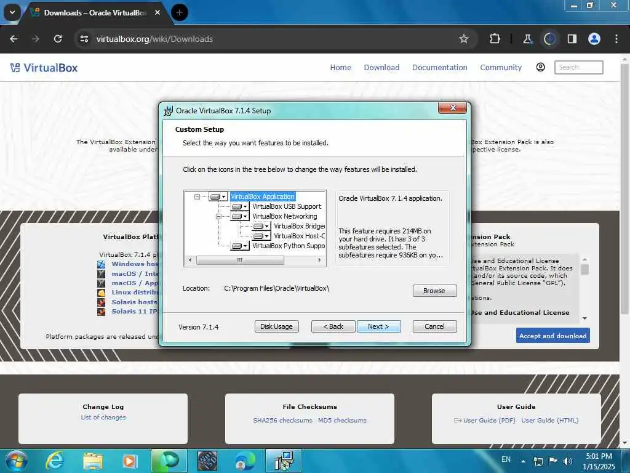This screenshot has width=630, height=473.
Task: Open Action Center flag tray icon
Action: pos(553,461)
